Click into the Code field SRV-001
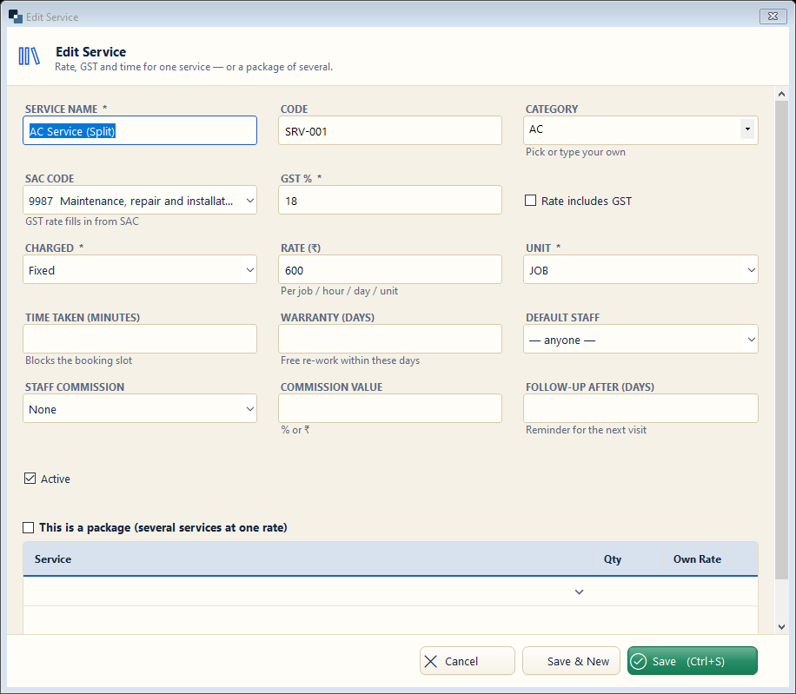796x694 pixels. 390,131
